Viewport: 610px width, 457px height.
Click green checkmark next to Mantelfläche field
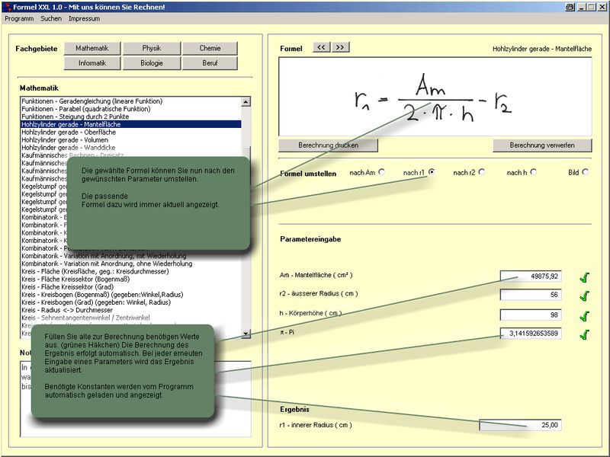(585, 277)
